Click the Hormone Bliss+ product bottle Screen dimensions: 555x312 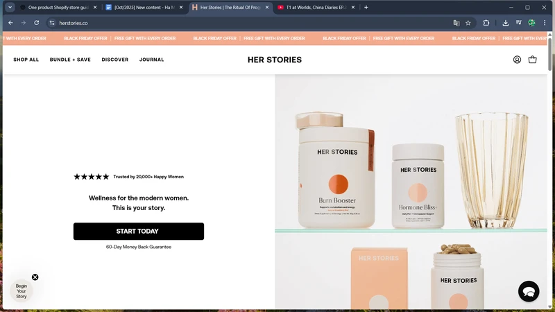418,186
